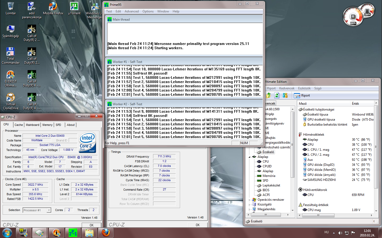Screen dimensions: 382x238
Task: Show hidden tray icons arrow
Action: click(334, 233)
